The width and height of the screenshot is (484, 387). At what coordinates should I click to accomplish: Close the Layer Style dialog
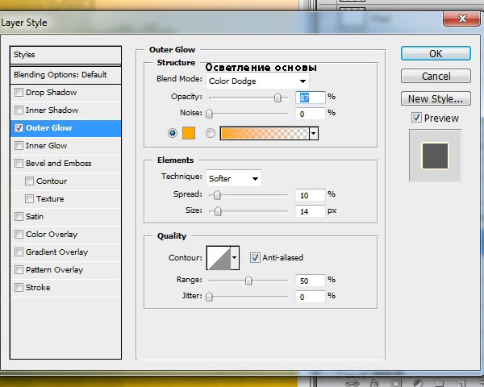coord(461,19)
